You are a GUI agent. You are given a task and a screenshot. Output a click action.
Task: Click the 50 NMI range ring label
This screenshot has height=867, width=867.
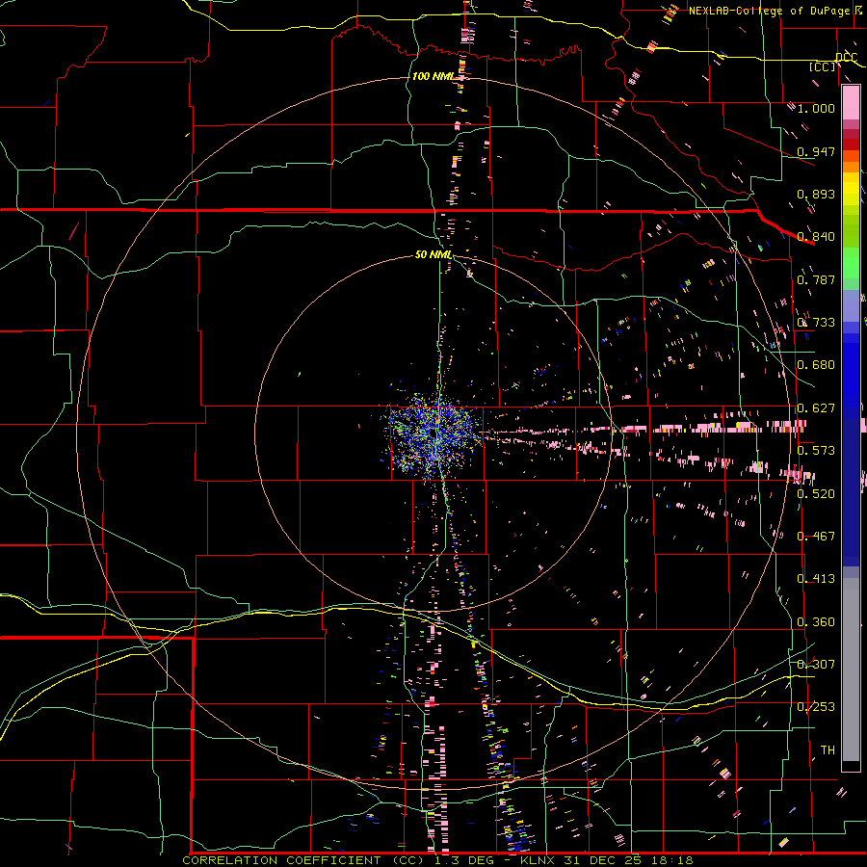pyautogui.click(x=433, y=254)
